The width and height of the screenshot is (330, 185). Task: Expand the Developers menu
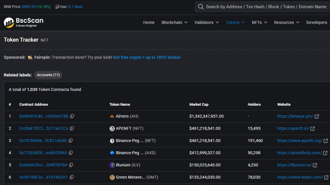click(x=318, y=22)
